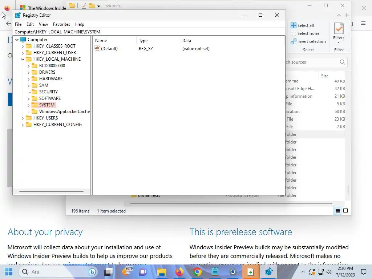Click Firefox back arrow button
The width and height of the screenshot is (372, 279).
click(9, 24)
